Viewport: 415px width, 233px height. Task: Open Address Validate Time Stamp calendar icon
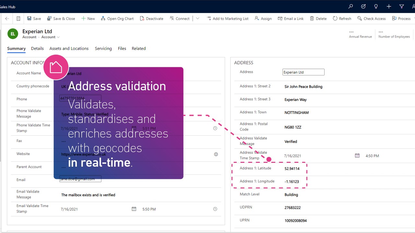[357, 156]
